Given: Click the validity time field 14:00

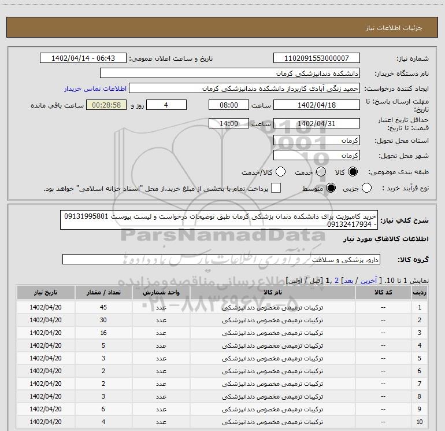Looking at the screenshot, I should click(x=229, y=123).
